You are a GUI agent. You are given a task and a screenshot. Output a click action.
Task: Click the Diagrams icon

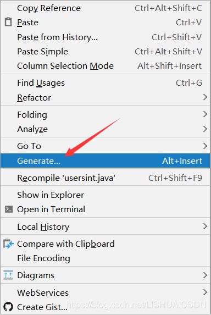(8, 275)
